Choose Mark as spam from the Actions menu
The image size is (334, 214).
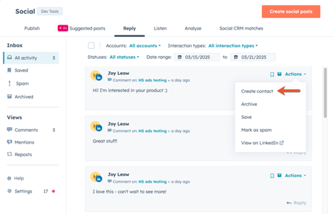tap(257, 130)
